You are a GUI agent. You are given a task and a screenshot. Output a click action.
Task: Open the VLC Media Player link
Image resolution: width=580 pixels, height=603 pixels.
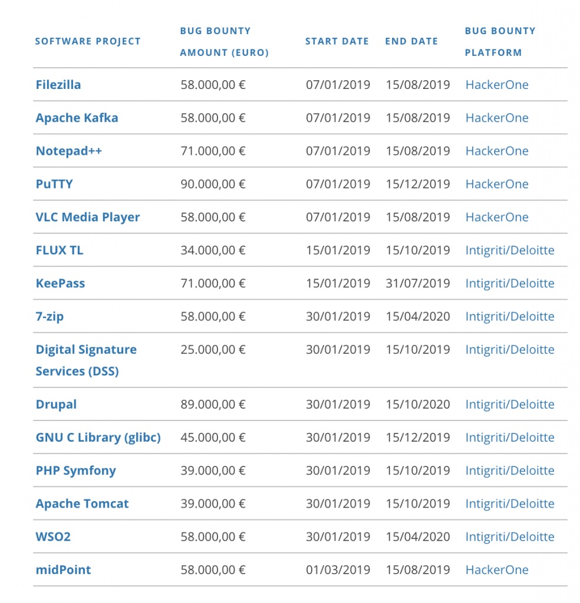coord(88,217)
